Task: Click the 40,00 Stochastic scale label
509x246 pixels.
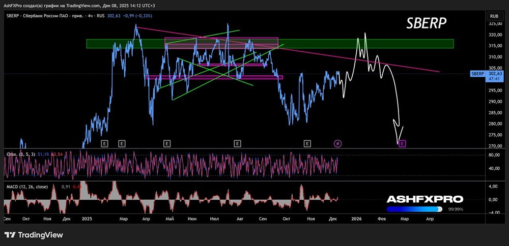Action: 494,168
